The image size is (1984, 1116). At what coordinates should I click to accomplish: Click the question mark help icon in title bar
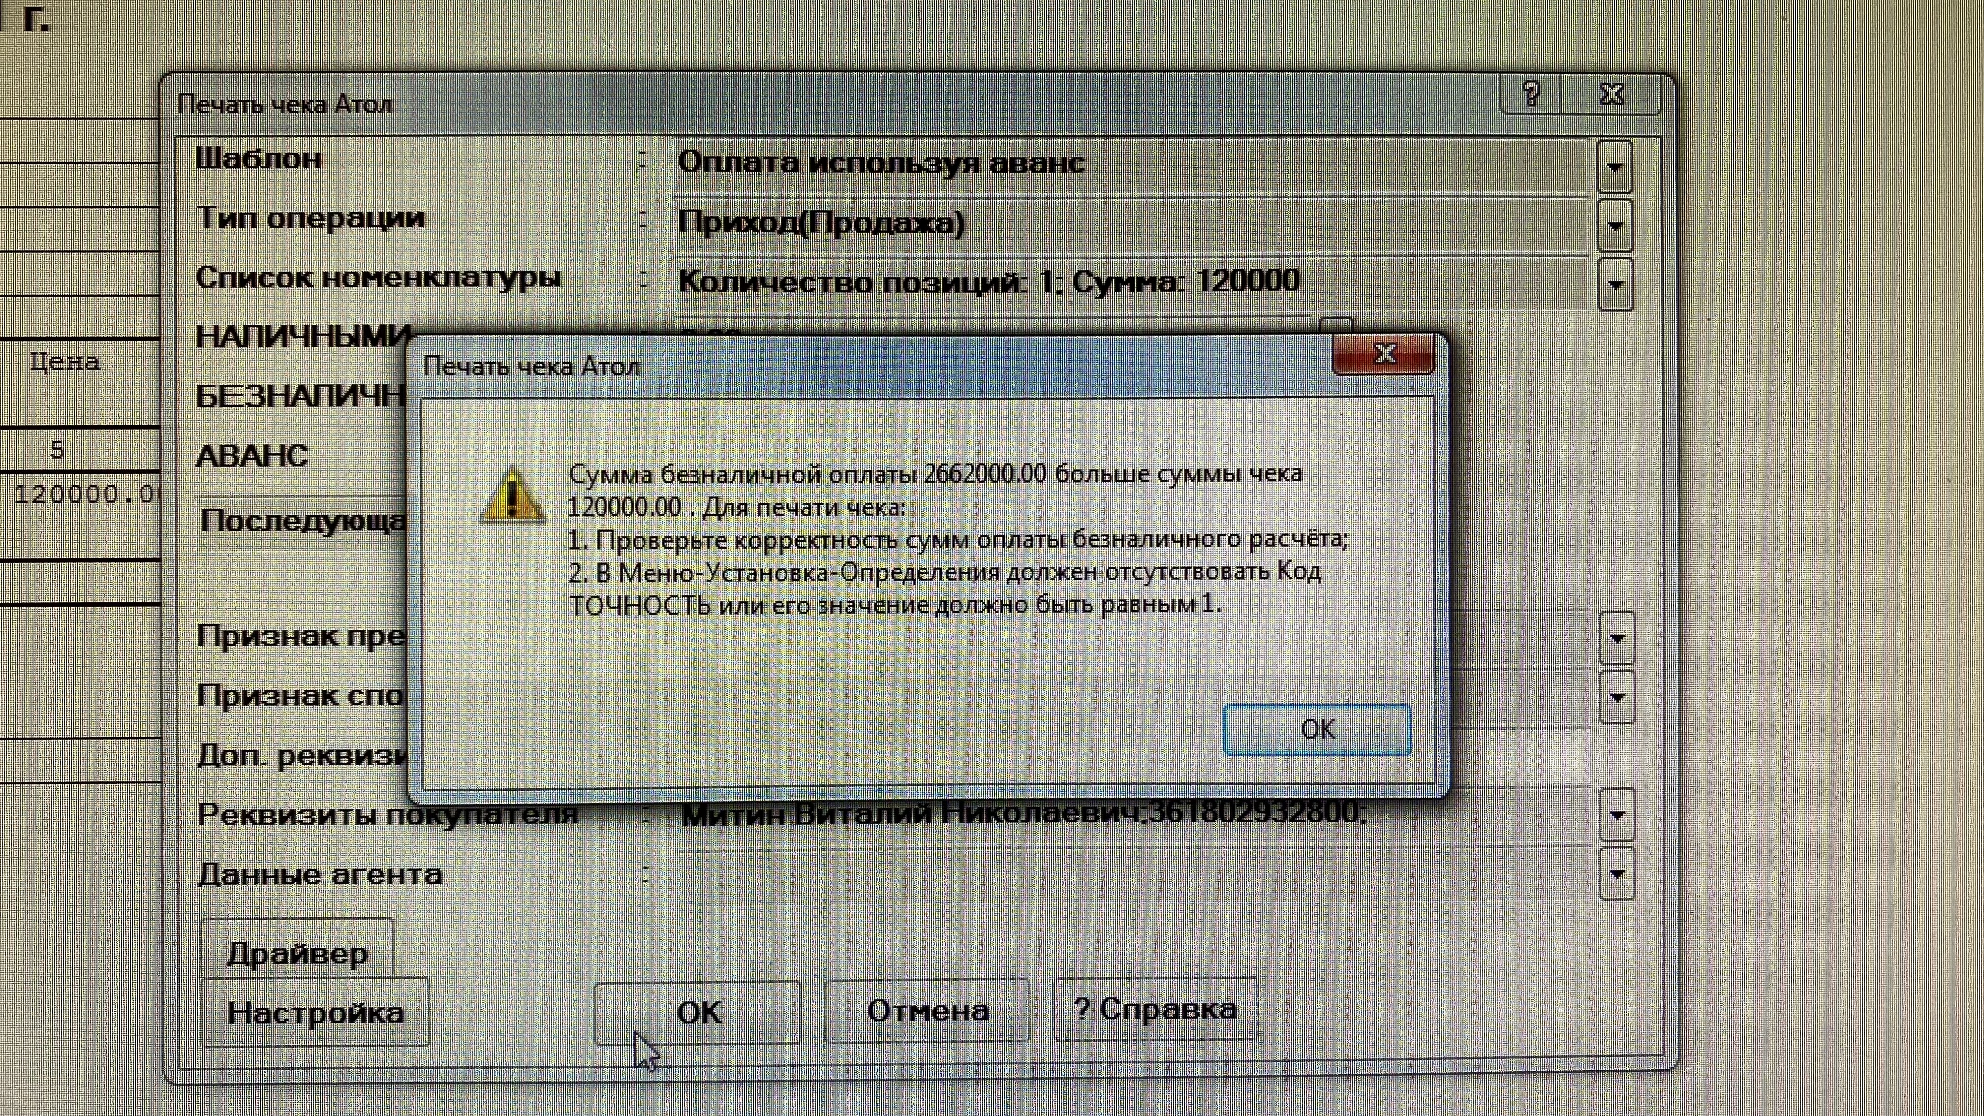tap(1531, 95)
